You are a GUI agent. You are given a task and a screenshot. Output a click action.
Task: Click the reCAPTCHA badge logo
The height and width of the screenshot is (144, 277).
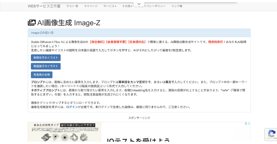click(x=271, y=134)
